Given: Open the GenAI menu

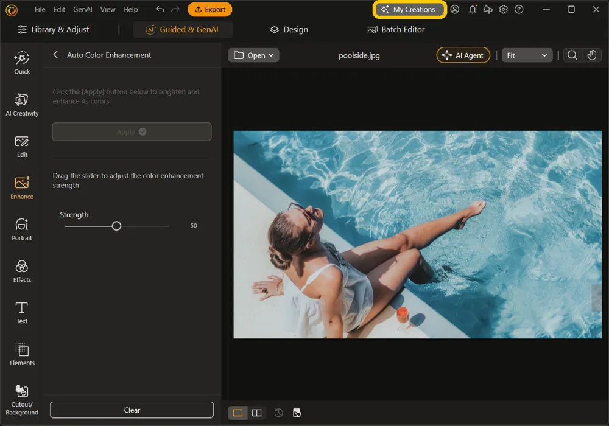Looking at the screenshot, I should (x=83, y=9).
